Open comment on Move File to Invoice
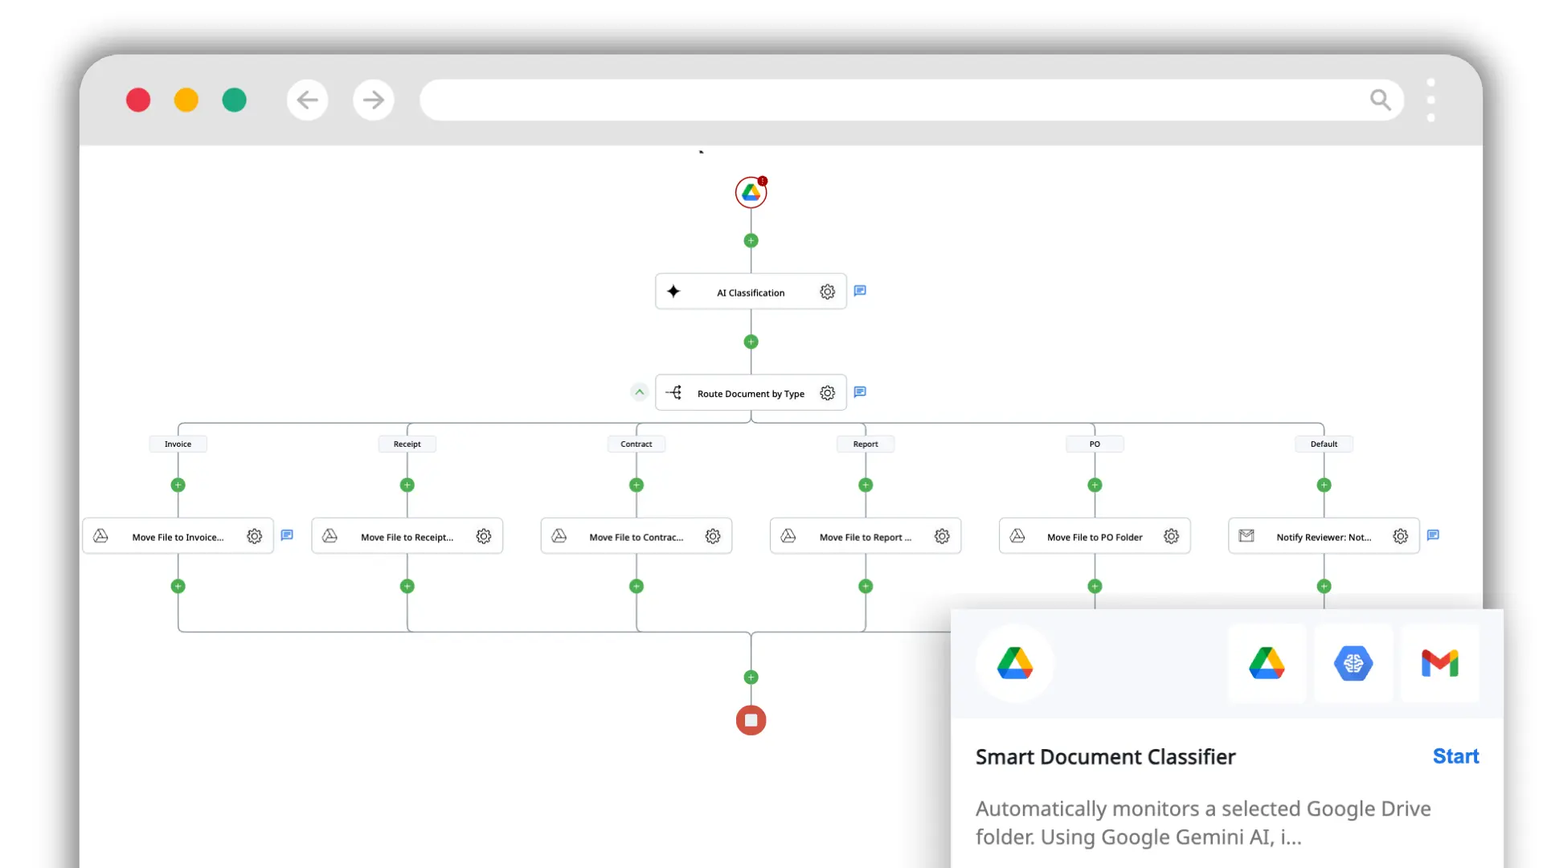The width and height of the screenshot is (1543, 868). point(287,535)
